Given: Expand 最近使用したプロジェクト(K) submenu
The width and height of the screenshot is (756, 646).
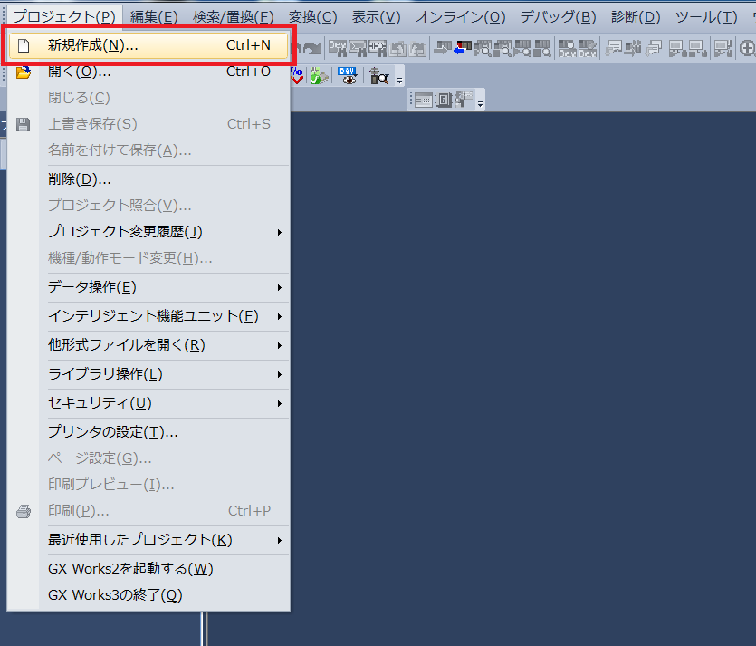Looking at the screenshot, I should coord(148,540).
